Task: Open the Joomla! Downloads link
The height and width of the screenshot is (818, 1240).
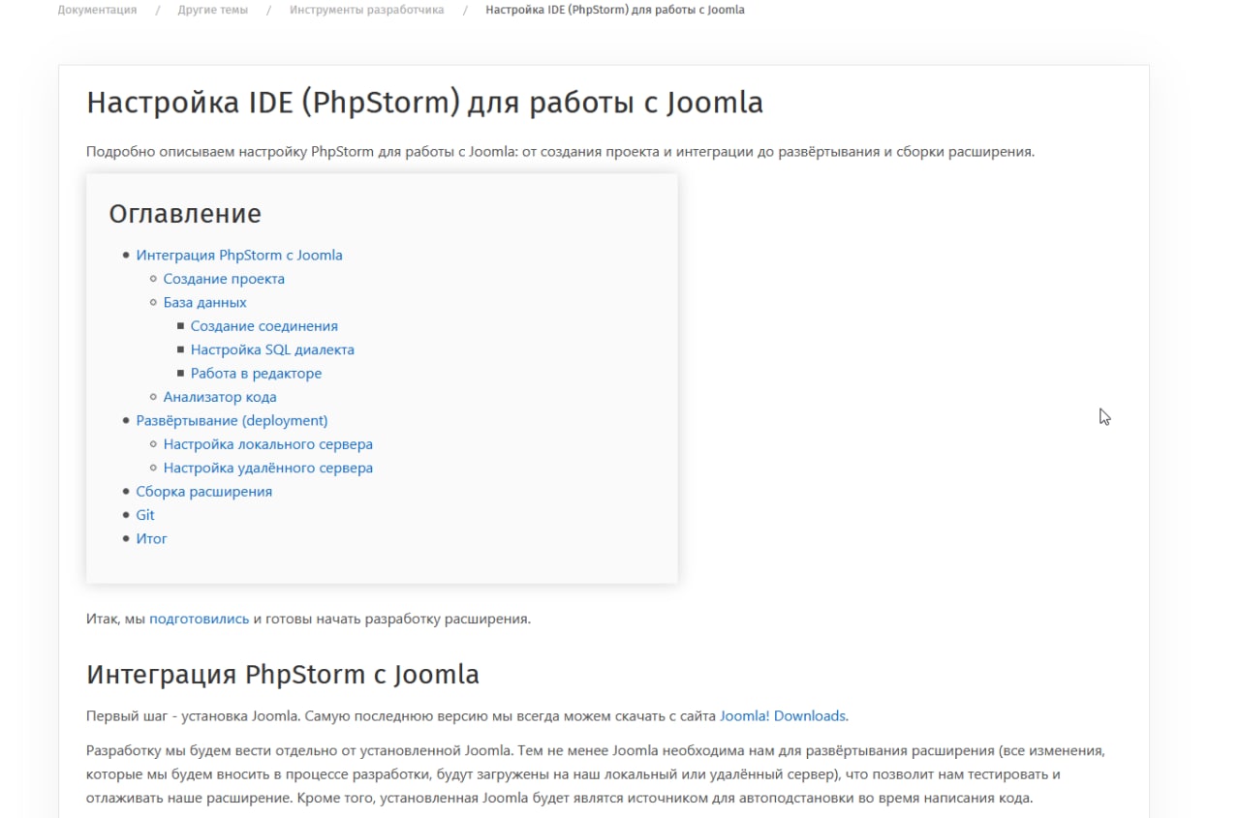Action: click(x=784, y=716)
